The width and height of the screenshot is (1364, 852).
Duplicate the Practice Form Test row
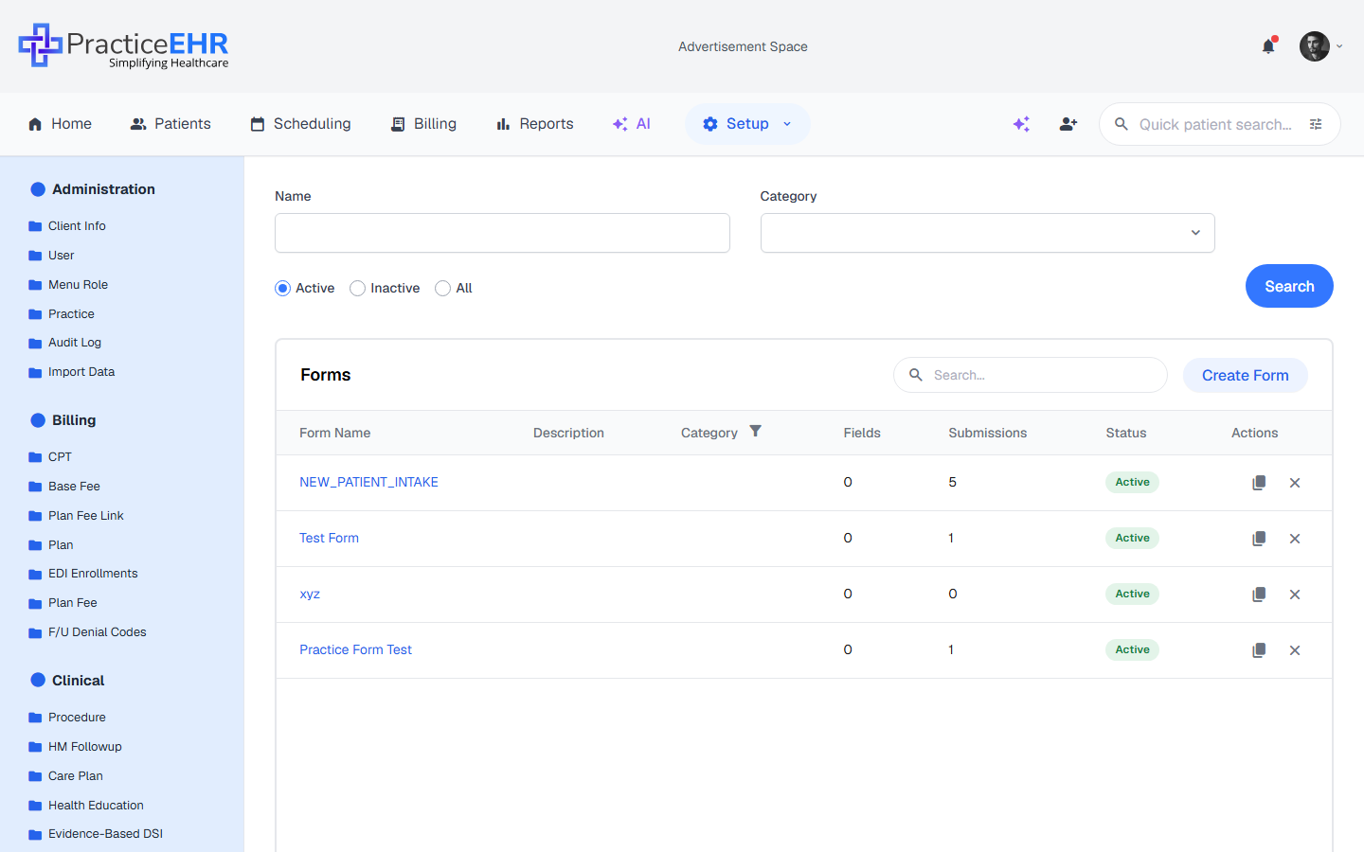click(1259, 650)
